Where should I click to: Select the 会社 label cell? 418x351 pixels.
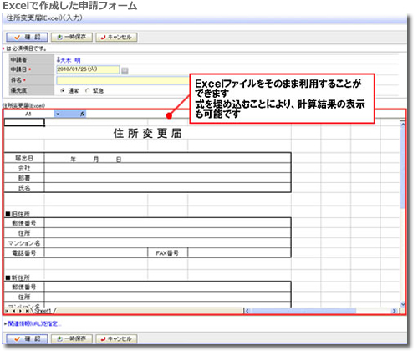tap(24, 168)
